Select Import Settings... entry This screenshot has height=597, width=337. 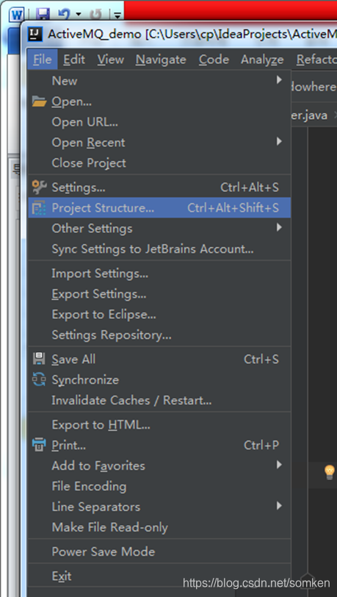tap(159, 274)
